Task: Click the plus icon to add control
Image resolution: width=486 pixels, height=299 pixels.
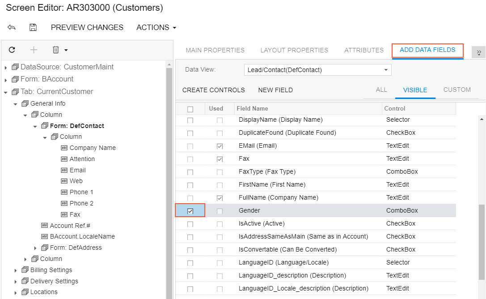Action: 34,50
